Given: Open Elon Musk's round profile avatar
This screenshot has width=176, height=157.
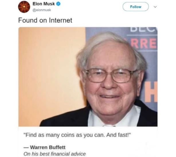Looking at the screenshot, I should click(x=24, y=7).
